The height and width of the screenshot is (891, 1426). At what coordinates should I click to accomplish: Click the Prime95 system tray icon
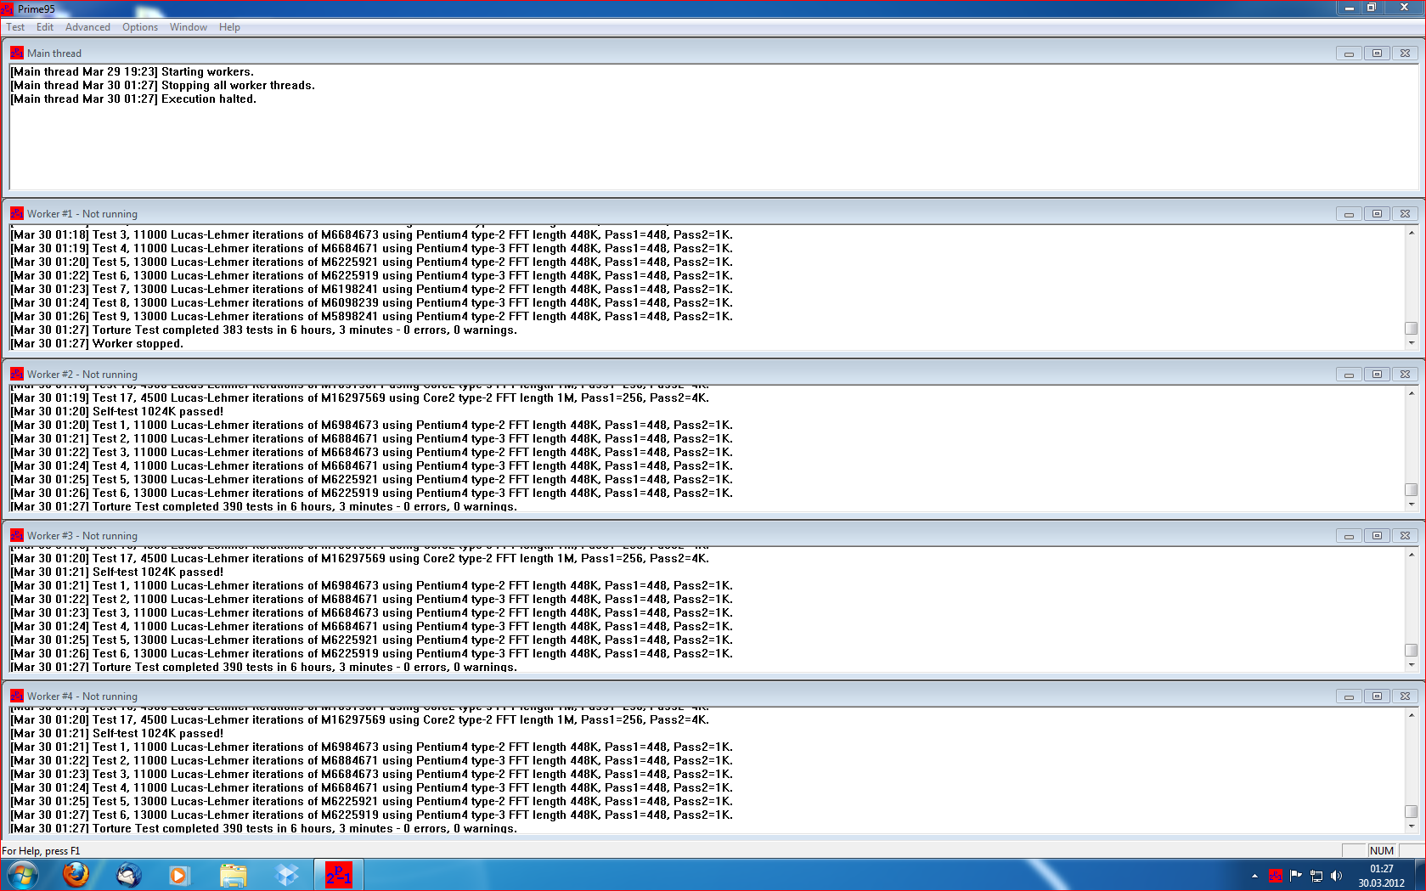pos(1275,876)
